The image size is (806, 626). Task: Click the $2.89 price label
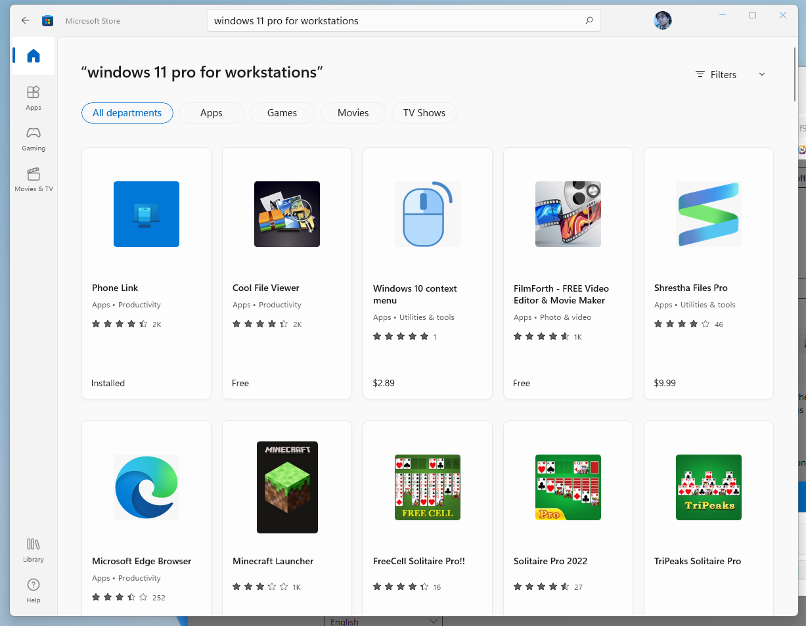point(384,383)
